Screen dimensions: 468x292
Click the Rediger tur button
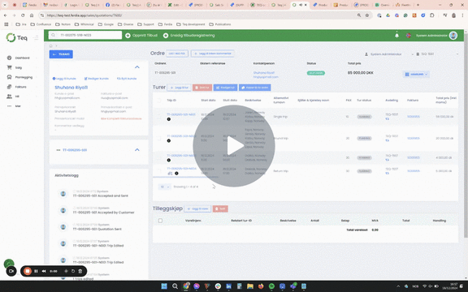point(225,88)
